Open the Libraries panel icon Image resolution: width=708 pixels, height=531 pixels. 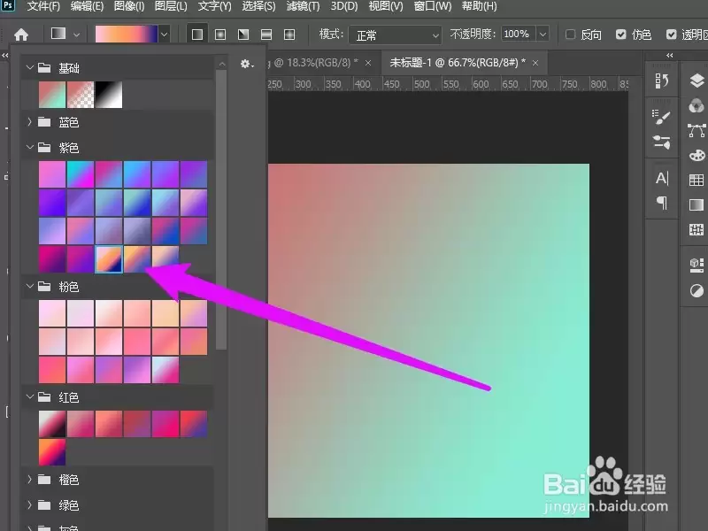point(696,265)
